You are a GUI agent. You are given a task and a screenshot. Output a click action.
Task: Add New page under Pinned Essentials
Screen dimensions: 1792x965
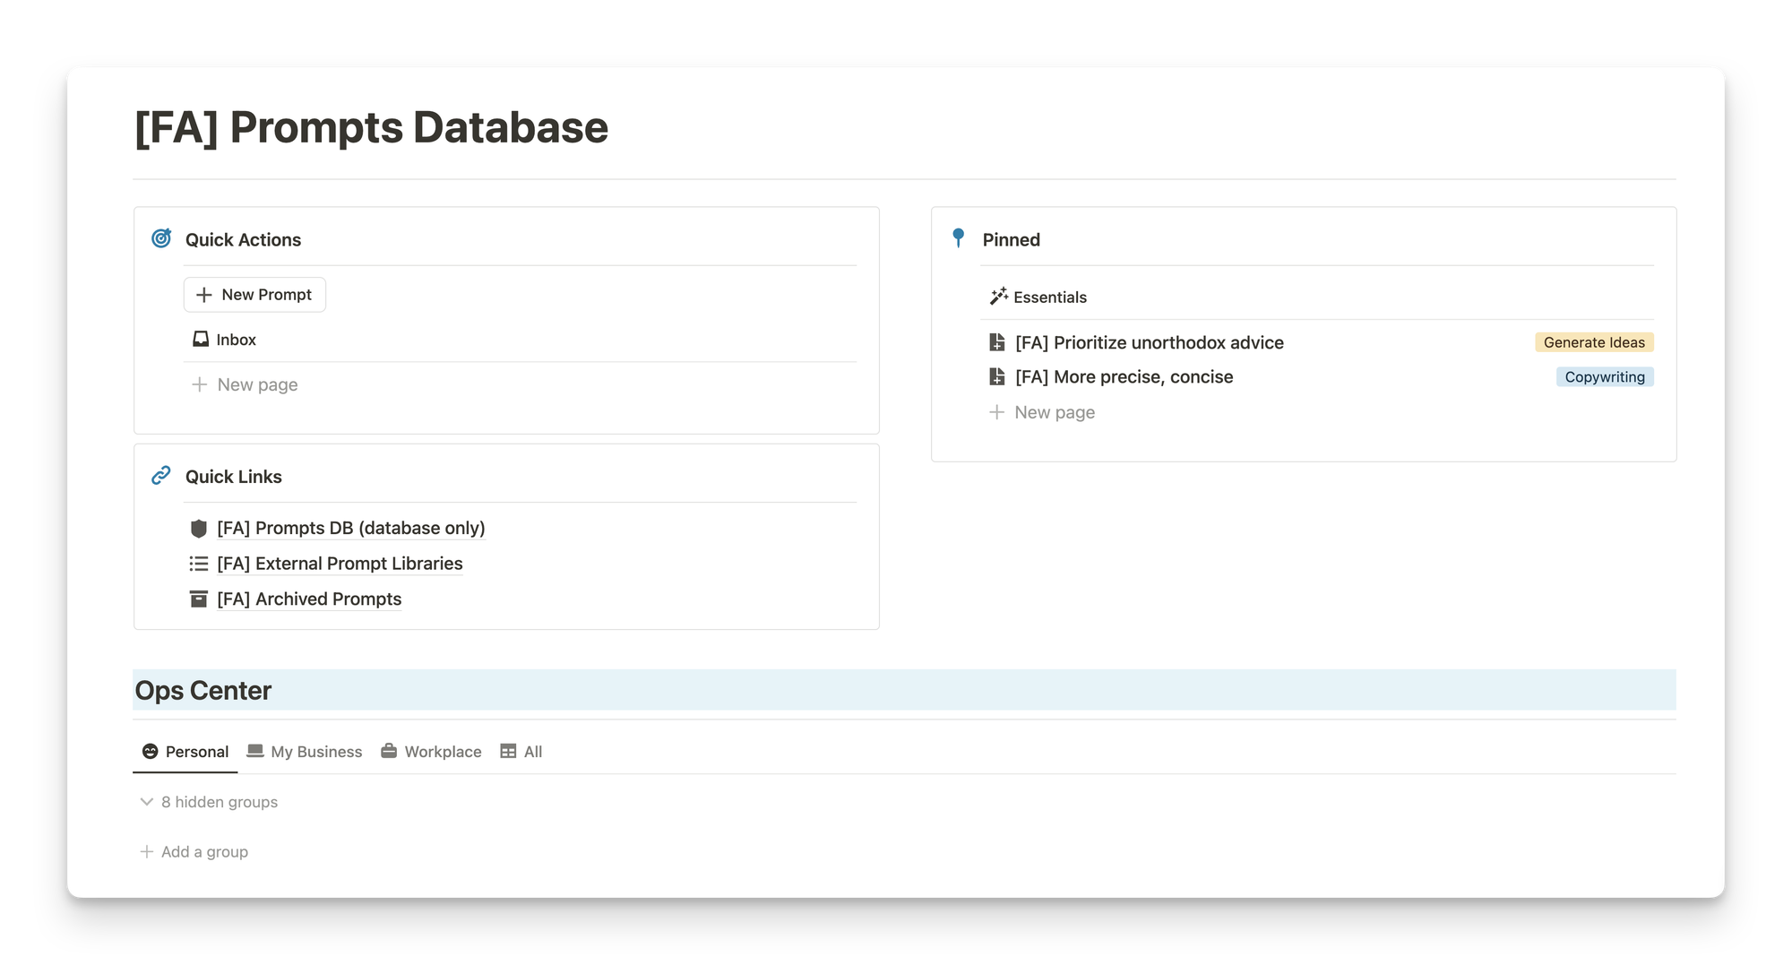click(x=1042, y=412)
